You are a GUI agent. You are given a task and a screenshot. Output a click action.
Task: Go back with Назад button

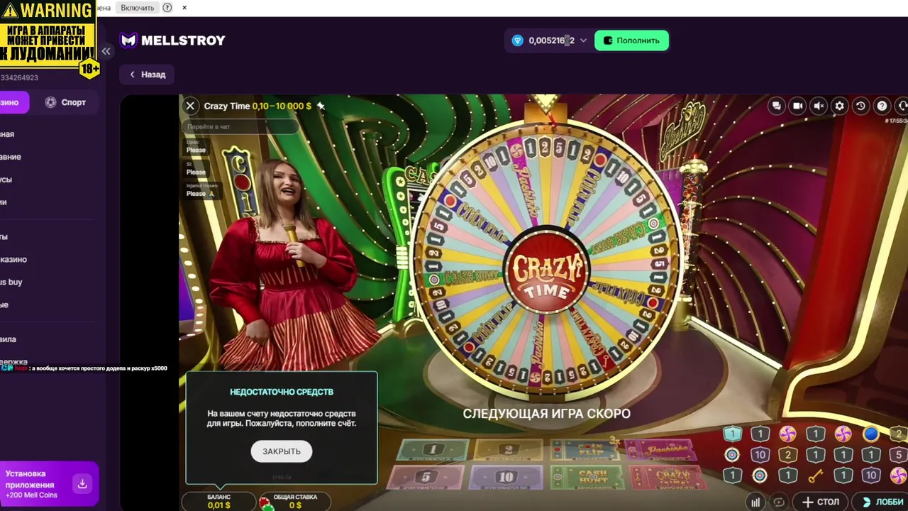148,75
